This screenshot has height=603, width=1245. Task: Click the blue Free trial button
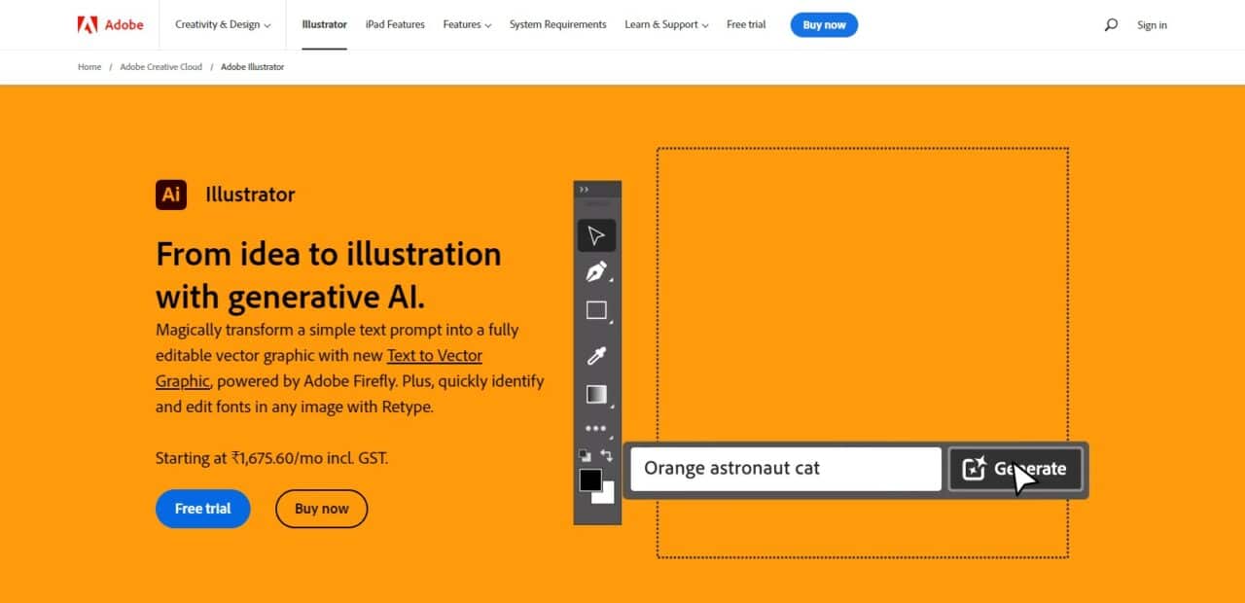coord(203,509)
